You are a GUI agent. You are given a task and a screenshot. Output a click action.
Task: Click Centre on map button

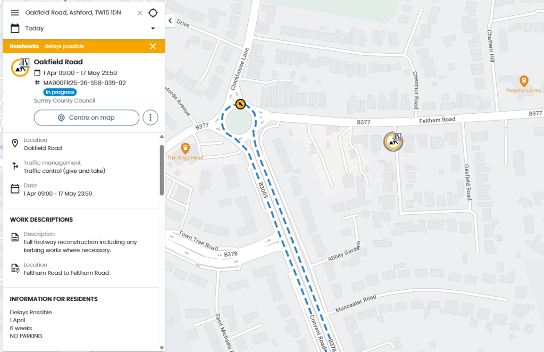(x=86, y=118)
